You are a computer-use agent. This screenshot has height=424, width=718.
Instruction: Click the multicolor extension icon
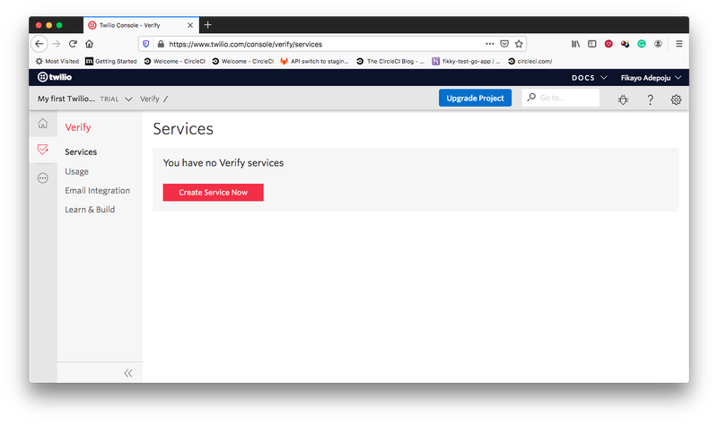(x=625, y=44)
